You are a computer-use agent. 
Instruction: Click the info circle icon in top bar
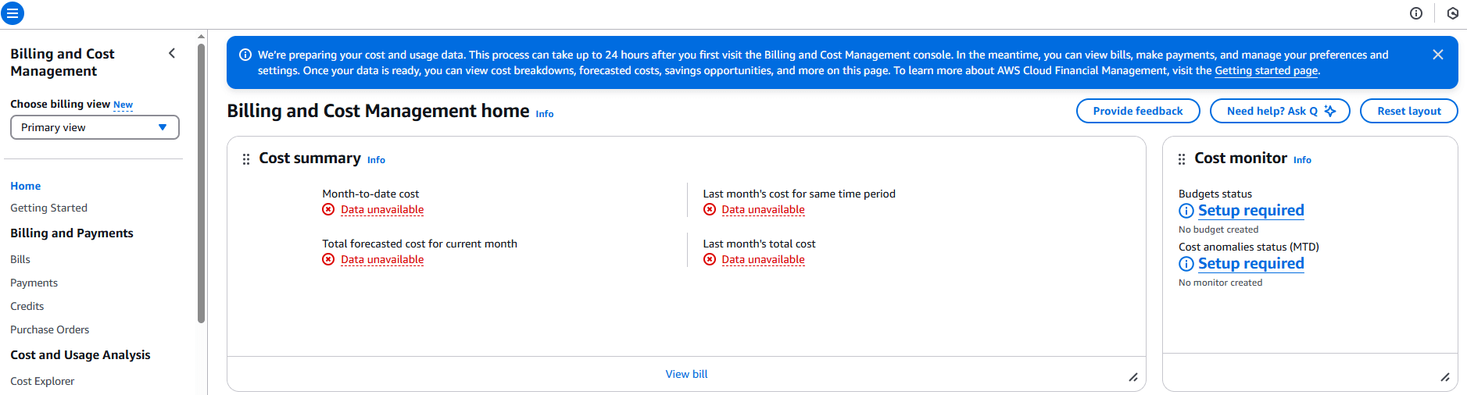coord(1416,13)
